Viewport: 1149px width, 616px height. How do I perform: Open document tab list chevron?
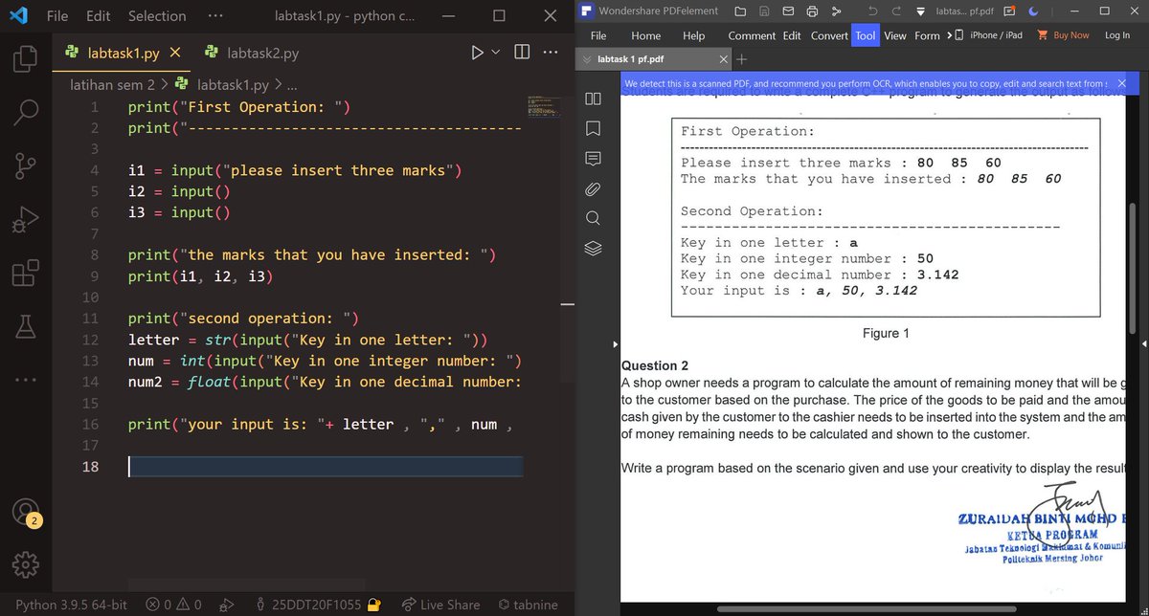pos(587,59)
